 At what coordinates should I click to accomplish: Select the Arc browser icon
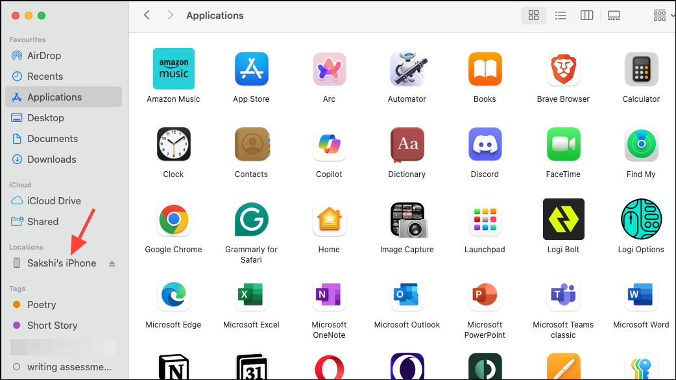(329, 69)
